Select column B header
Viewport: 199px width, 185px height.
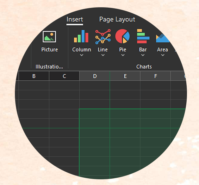click(x=34, y=76)
